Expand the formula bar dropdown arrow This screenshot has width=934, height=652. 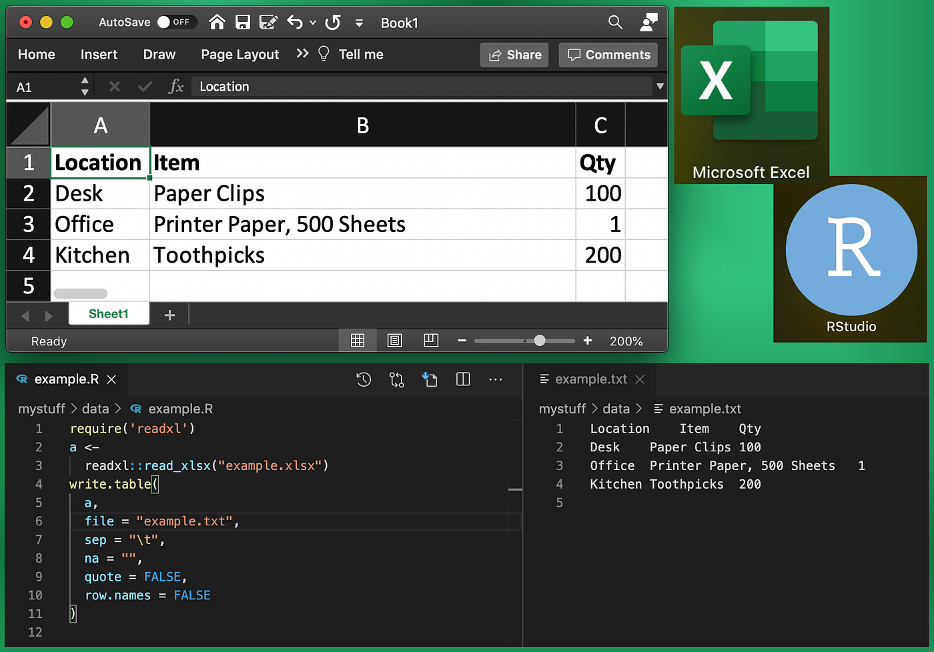(x=660, y=87)
